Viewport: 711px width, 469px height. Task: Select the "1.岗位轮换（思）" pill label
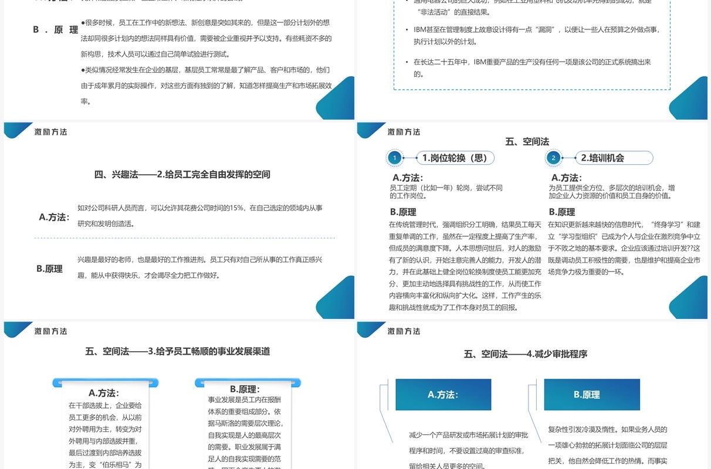pyautogui.click(x=455, y=158)
